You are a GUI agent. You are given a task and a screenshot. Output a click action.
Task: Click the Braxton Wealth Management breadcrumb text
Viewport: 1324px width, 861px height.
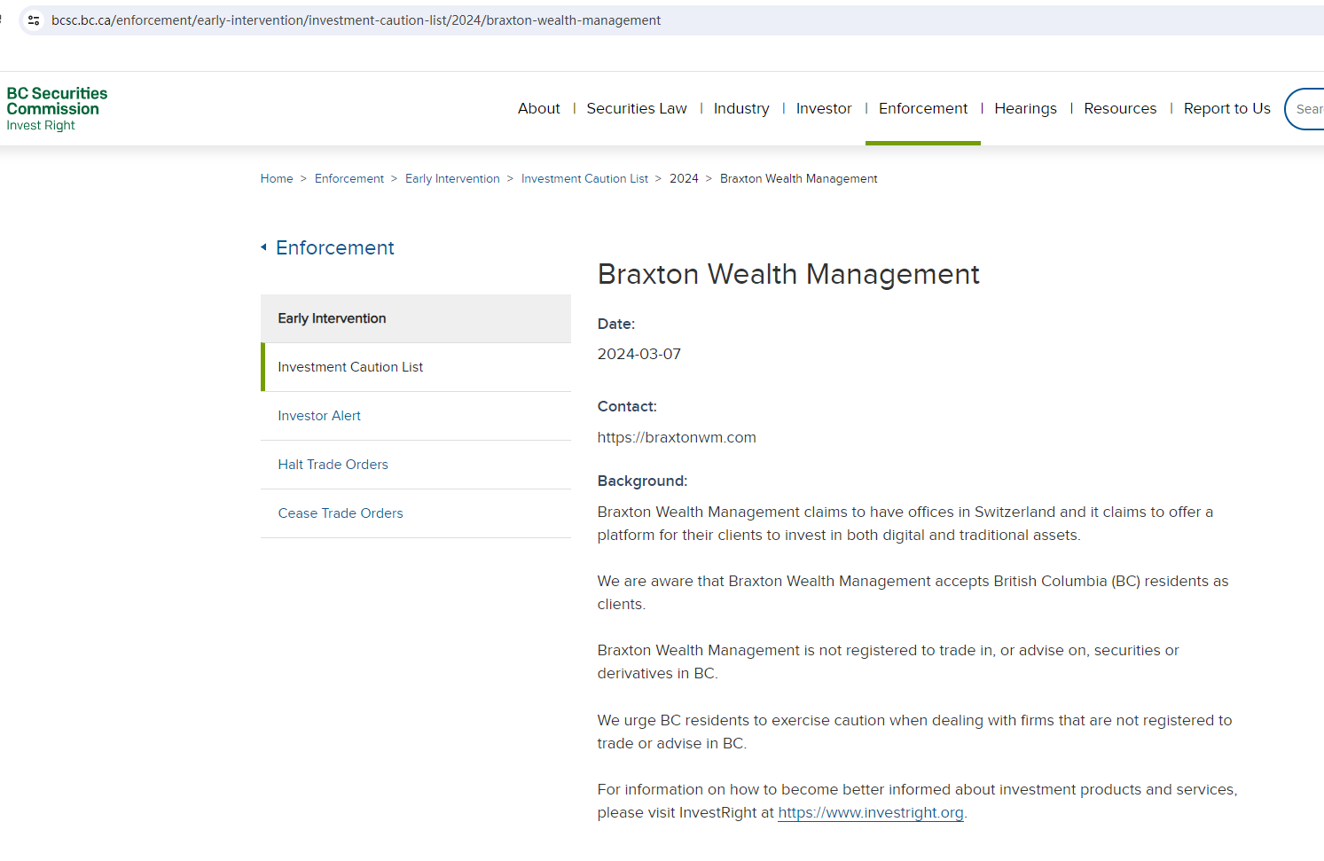point(799,178)
